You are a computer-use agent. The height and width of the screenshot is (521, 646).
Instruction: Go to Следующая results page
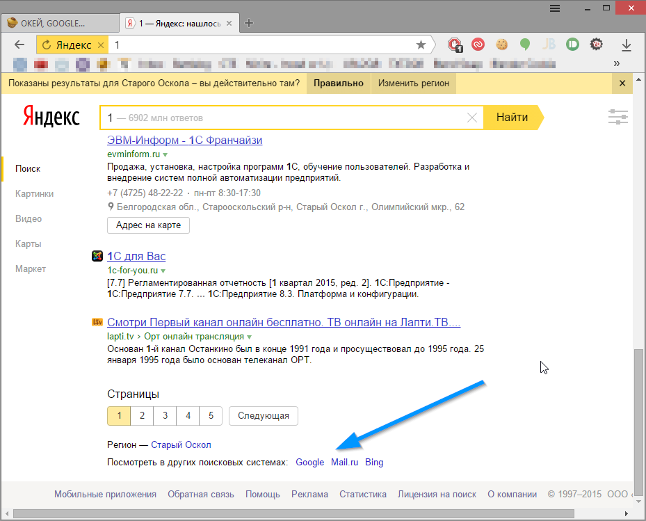tap(264, 415)
